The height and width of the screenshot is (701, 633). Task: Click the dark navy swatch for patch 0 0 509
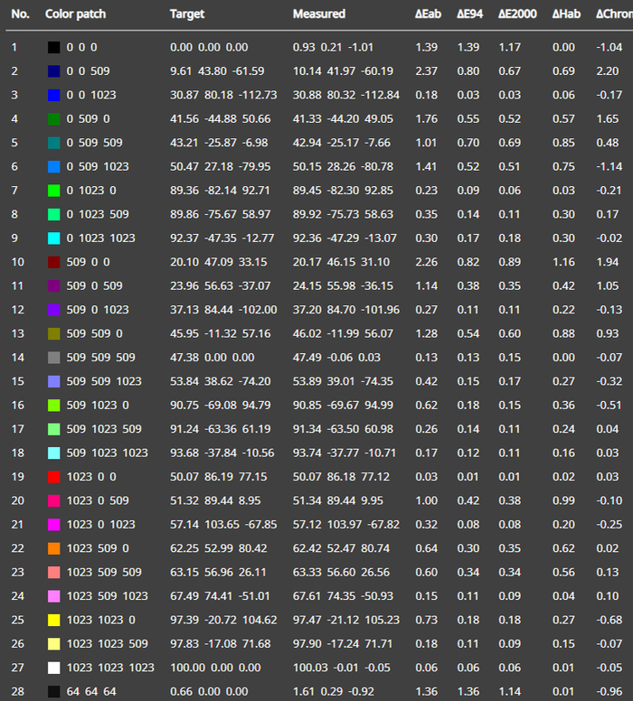tap(53, 71)
